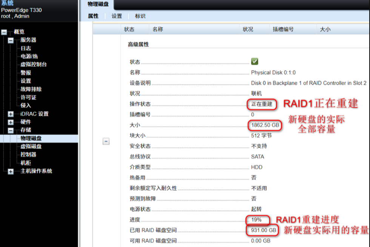The image size is (370, 247).
Task: Click the 0.00 GB available space value
Action: [x=261, y=241]
